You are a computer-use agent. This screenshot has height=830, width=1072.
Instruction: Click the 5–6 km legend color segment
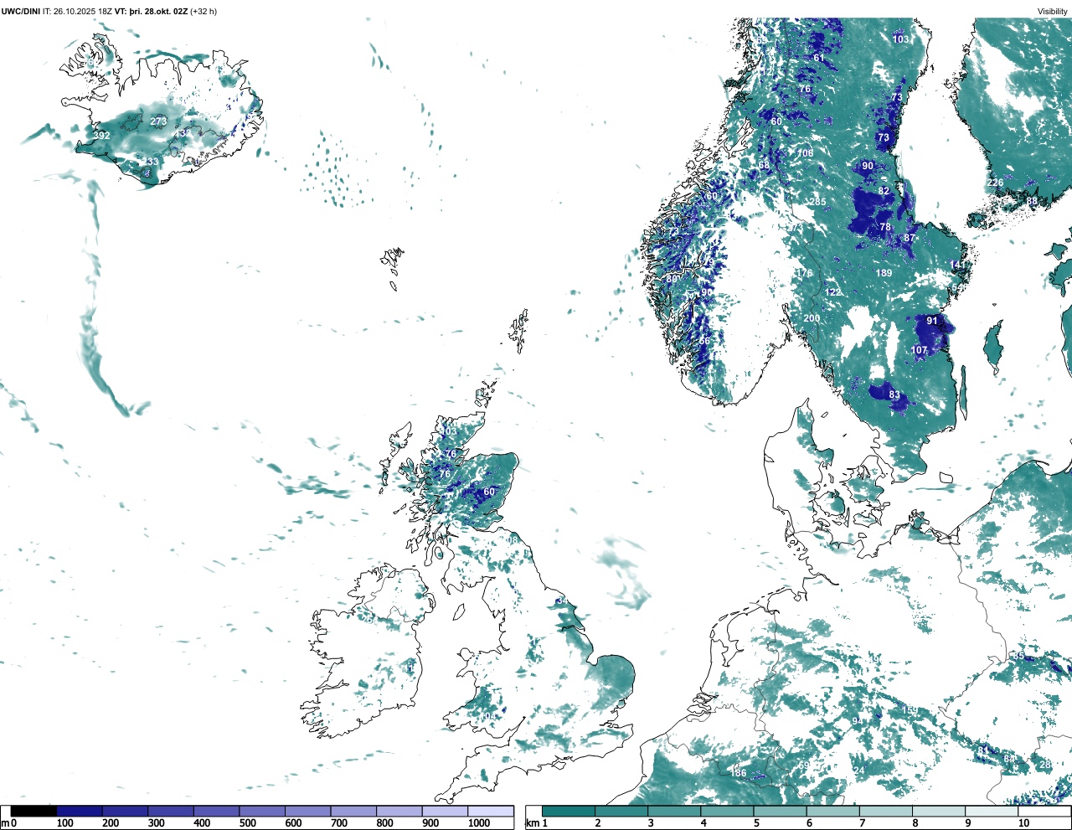pyautogui.click(x=781, y=811)
